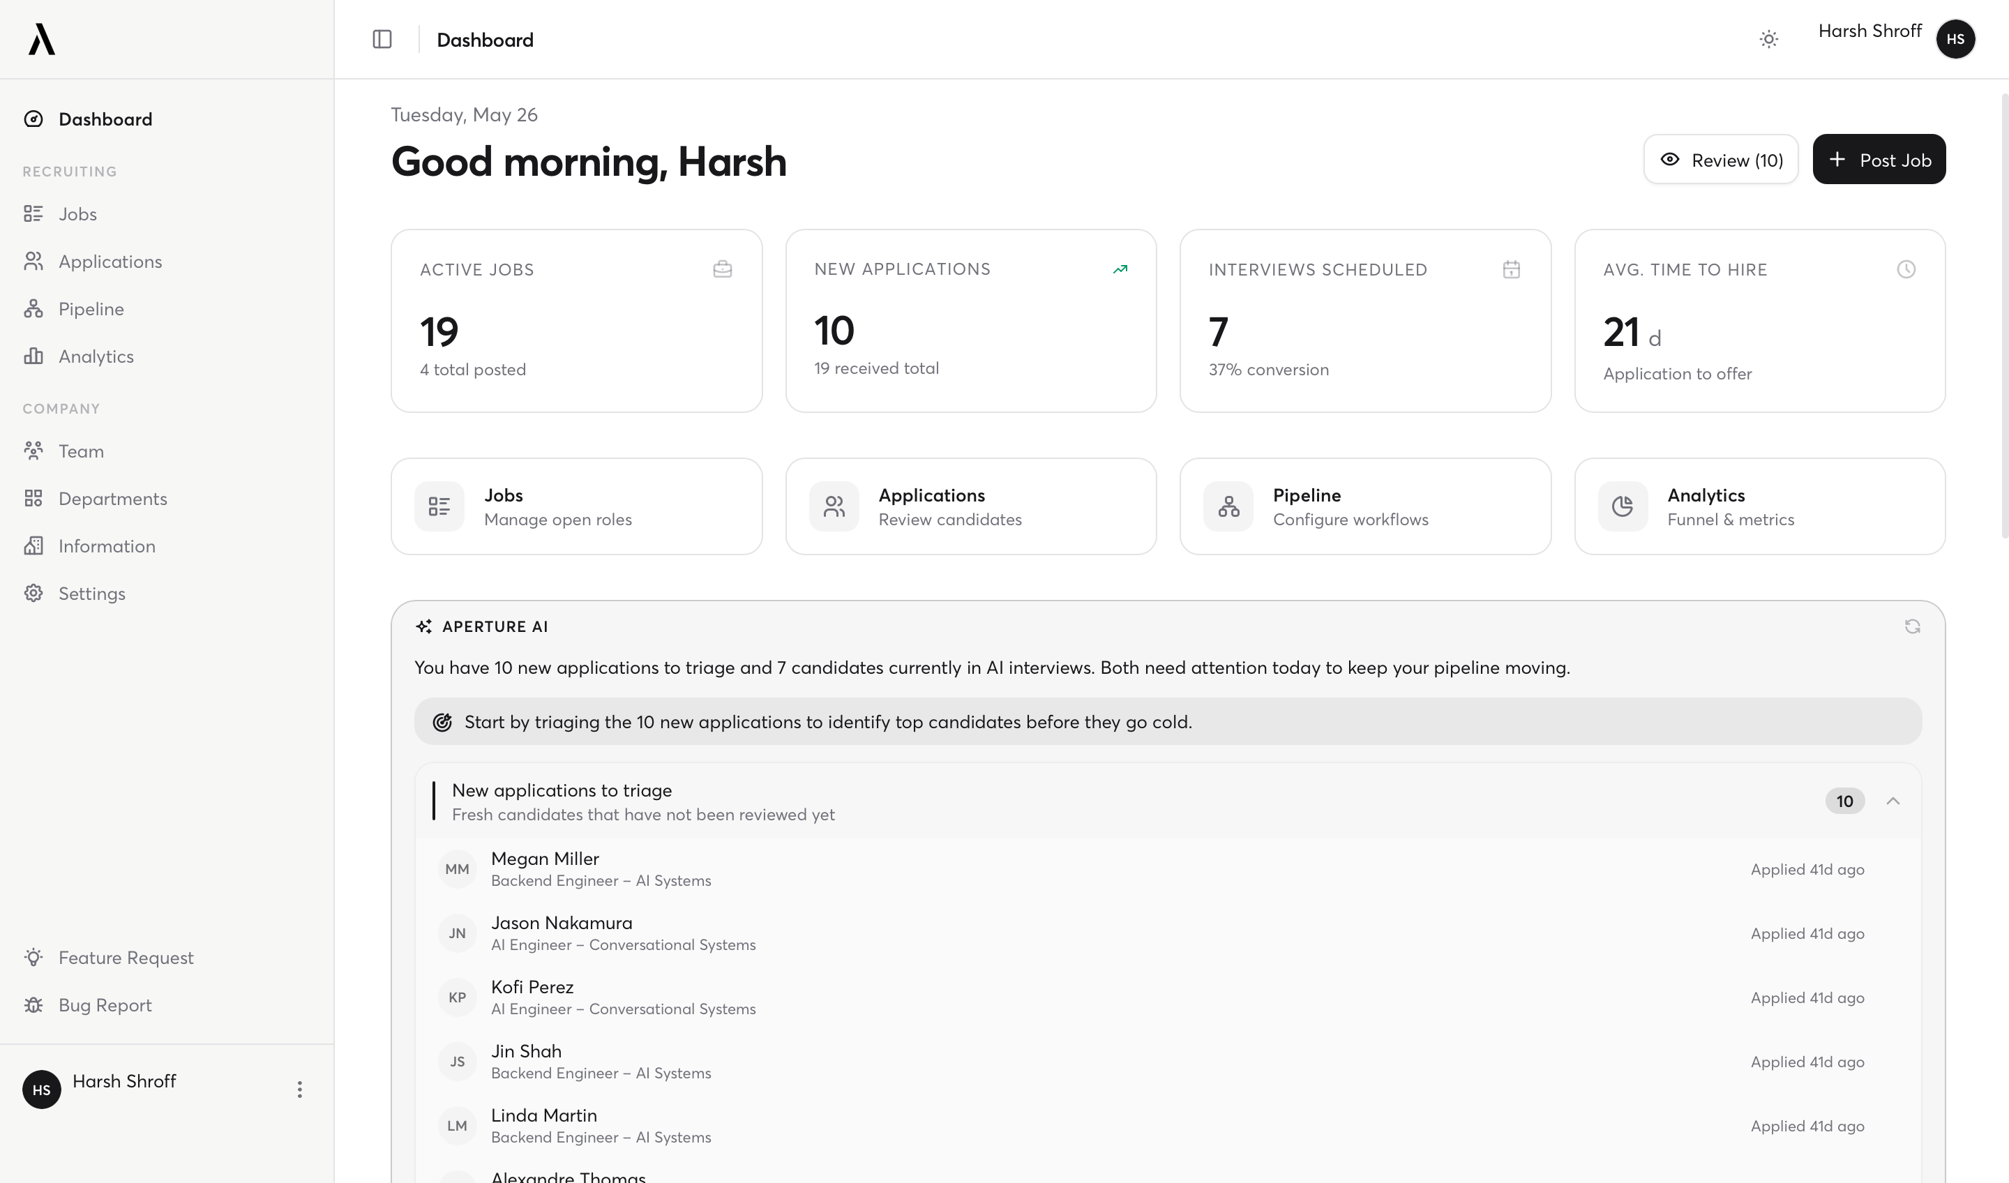
Task: Click the eye icon on the Review button
Action: 1670,160
